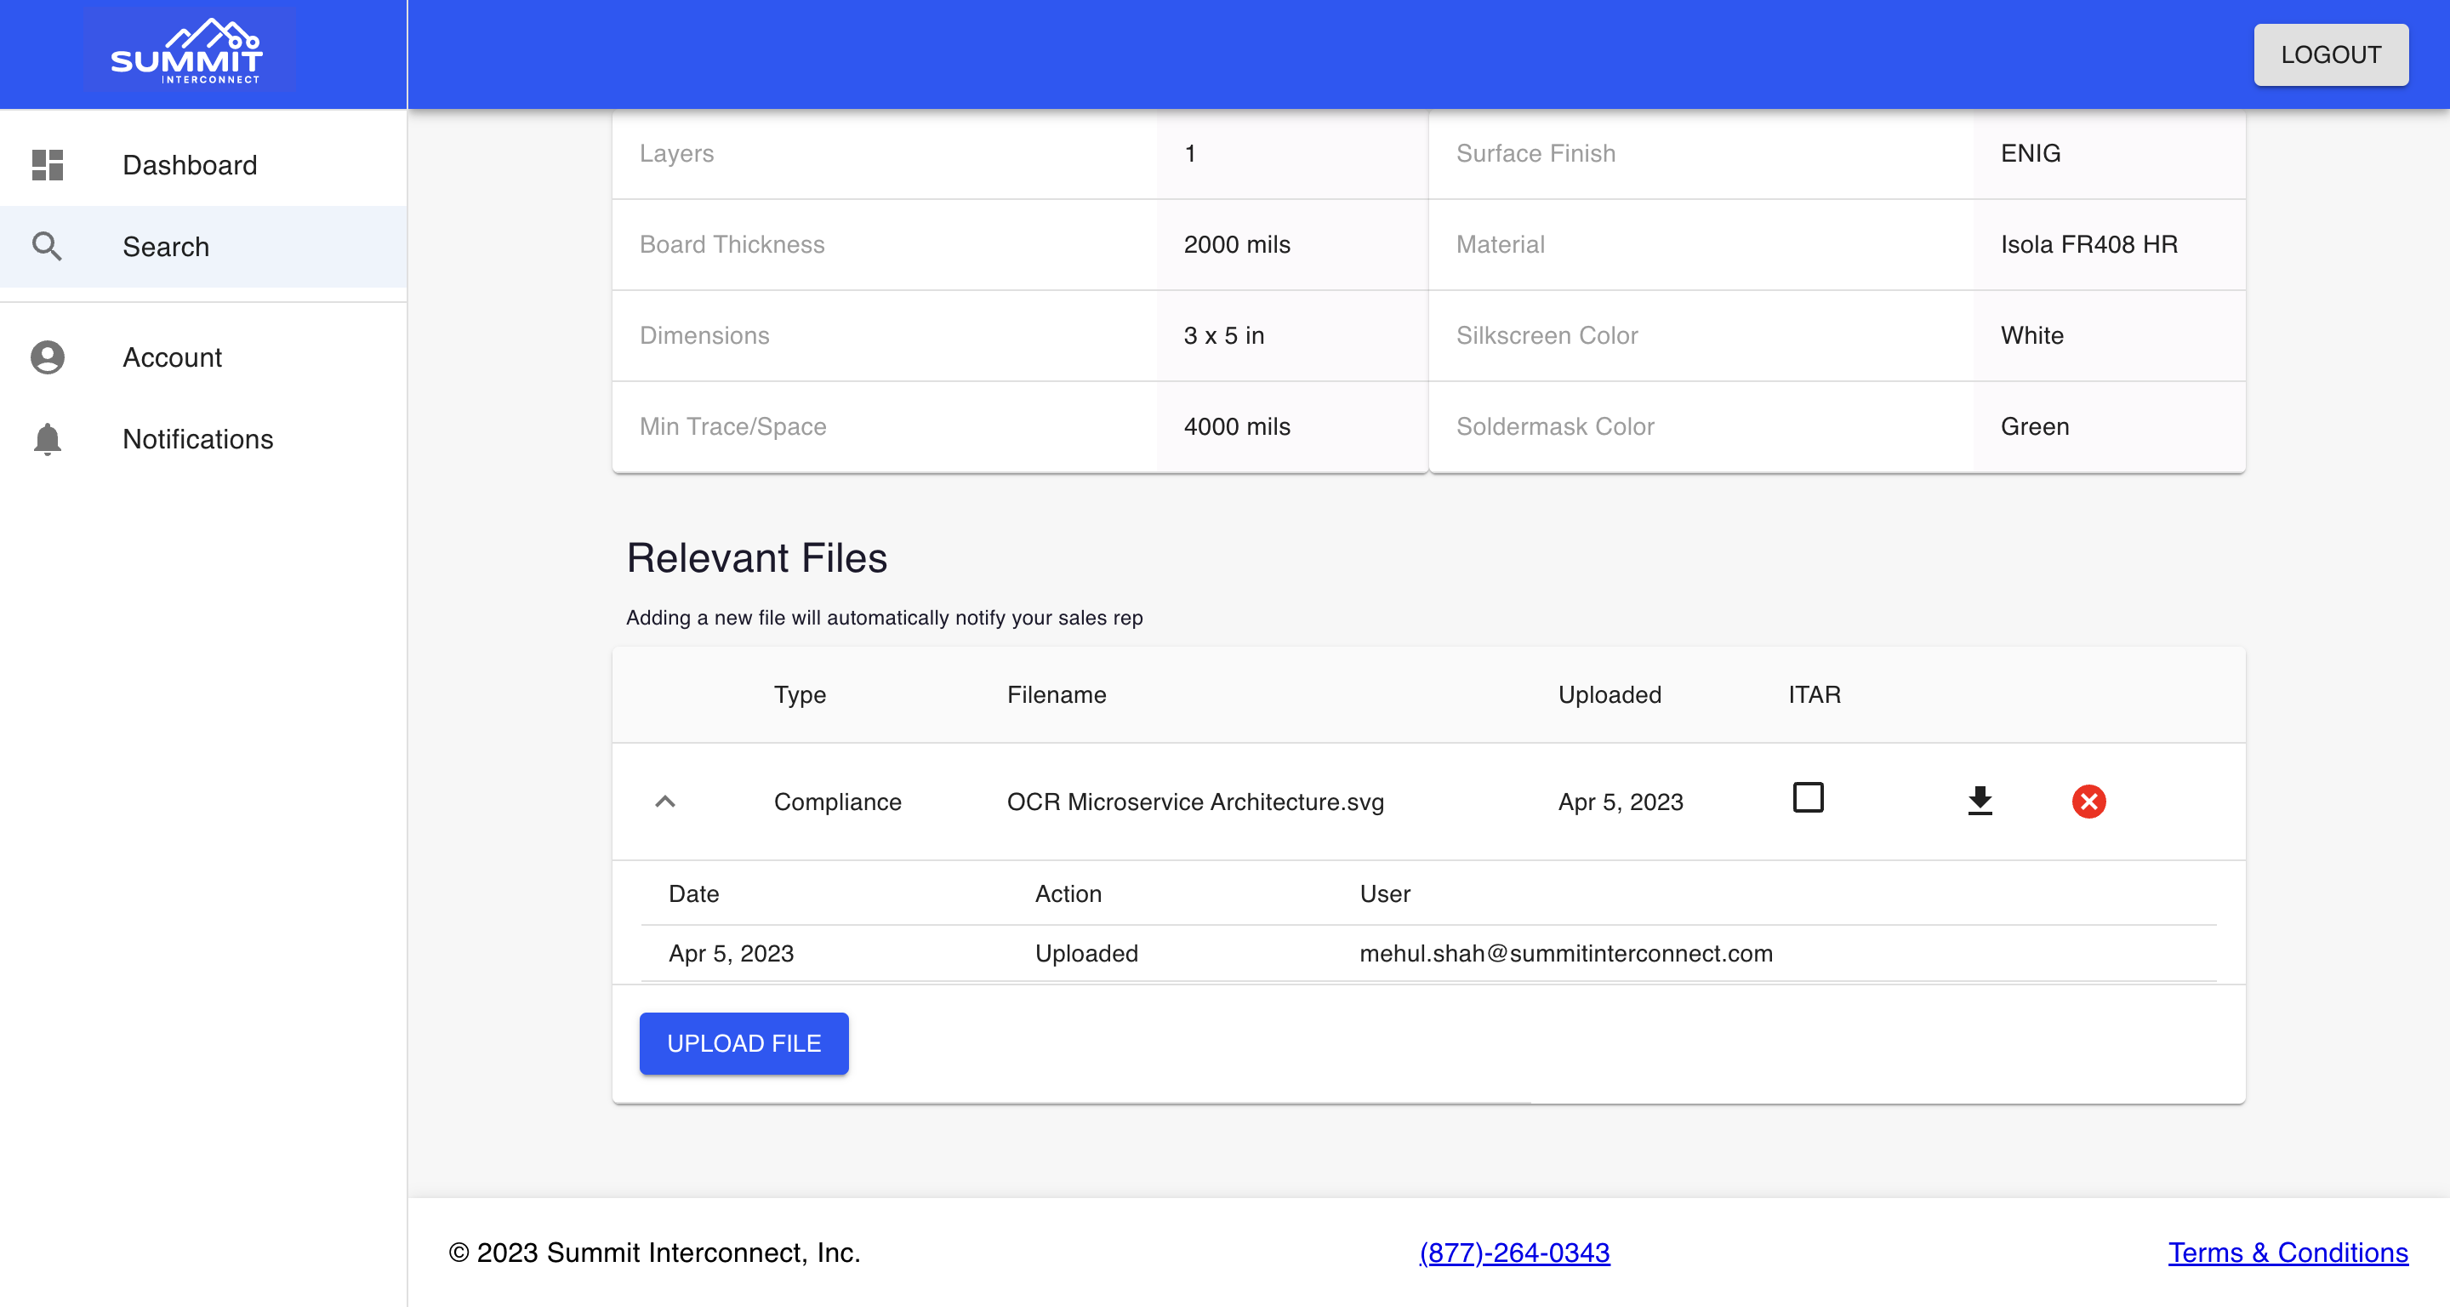Click the Min Trace/Space value 4000 mils
2450x1307 pixels.
(x=1238, y=427)
